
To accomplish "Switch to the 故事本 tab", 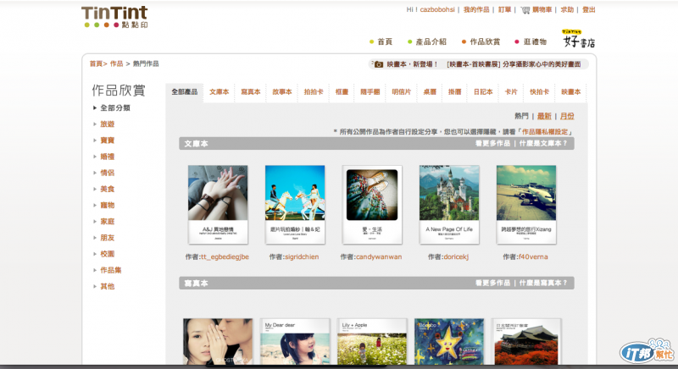I will tap(282, 92).
